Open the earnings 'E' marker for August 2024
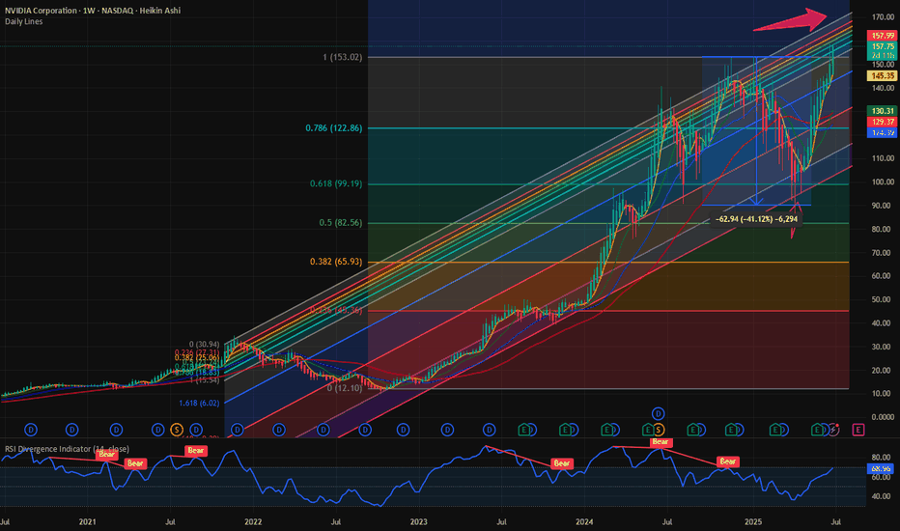The image size is (900, 531). (692, 430)
